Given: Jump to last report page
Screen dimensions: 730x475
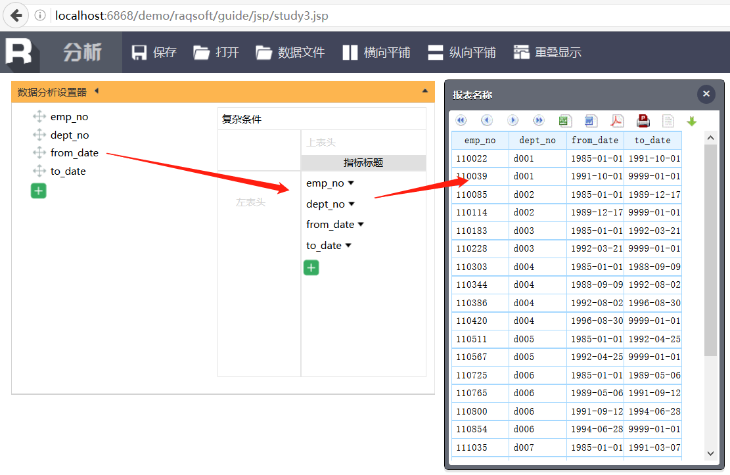Looking at the screenshot, I should coord(539,121).
